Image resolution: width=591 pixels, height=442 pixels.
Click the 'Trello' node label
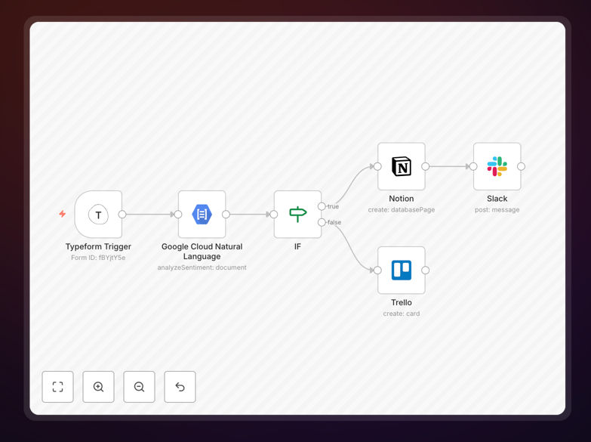coord(402,302)
